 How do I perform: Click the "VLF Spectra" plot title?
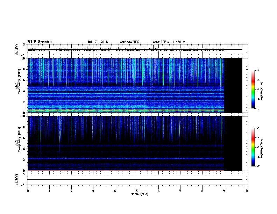pos(40,42)
